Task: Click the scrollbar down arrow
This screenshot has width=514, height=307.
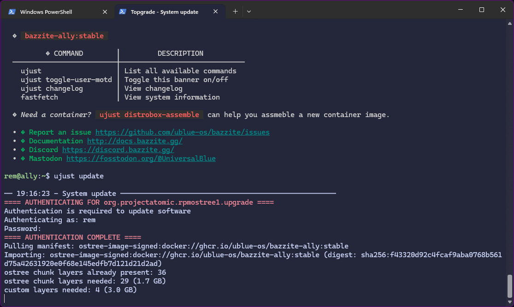Action: pos(509,302)
